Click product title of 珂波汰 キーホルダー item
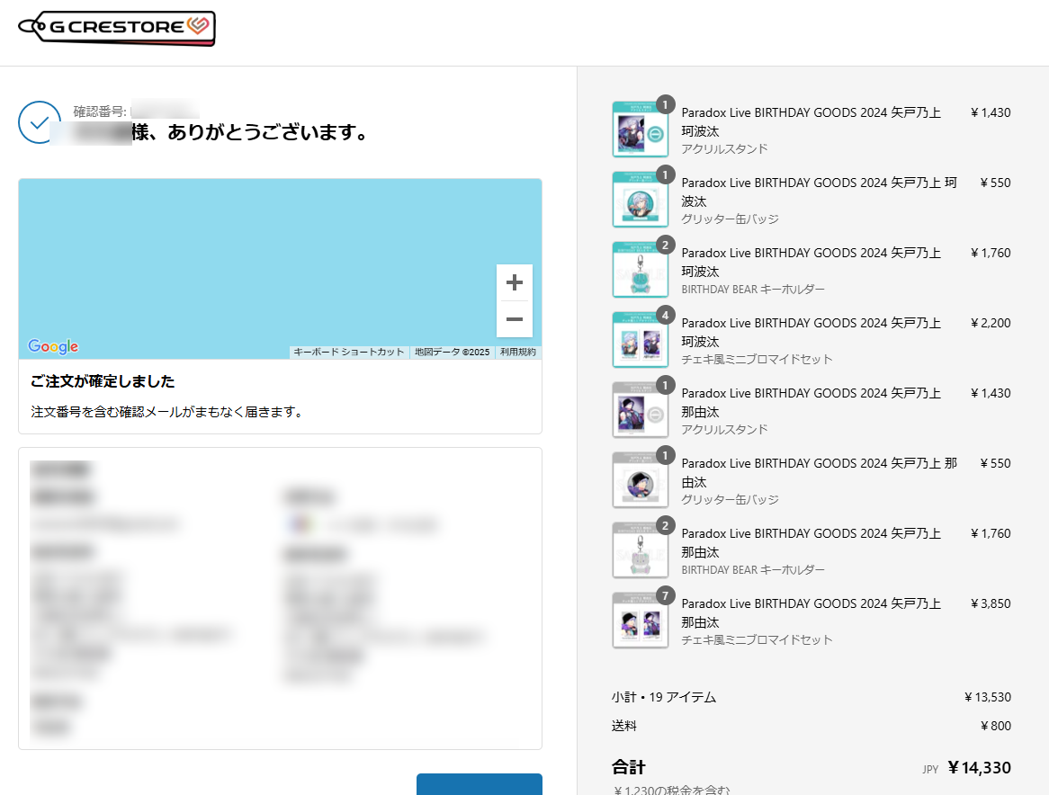Screen dimensions: 1049x795 [811, 262]
